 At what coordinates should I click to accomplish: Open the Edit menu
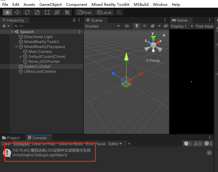tap(16, 5)
